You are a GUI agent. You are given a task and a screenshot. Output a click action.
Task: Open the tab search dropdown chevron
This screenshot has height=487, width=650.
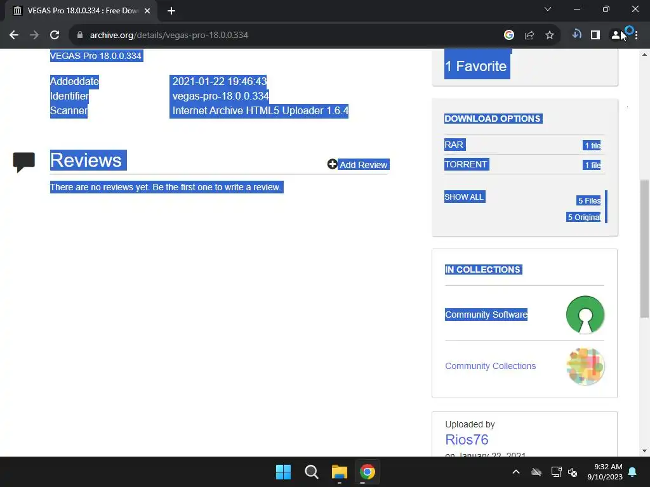(x=548, y=9)
